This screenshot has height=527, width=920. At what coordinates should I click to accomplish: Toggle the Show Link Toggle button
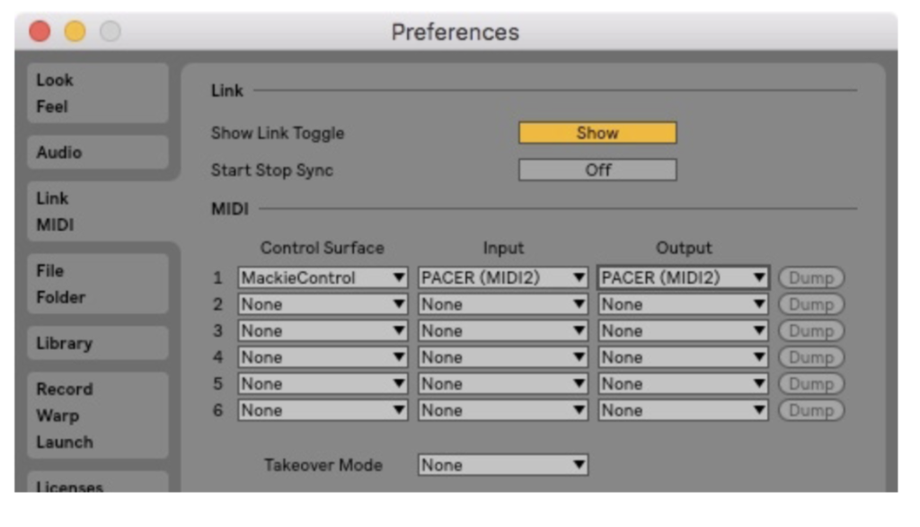[597, 133]
